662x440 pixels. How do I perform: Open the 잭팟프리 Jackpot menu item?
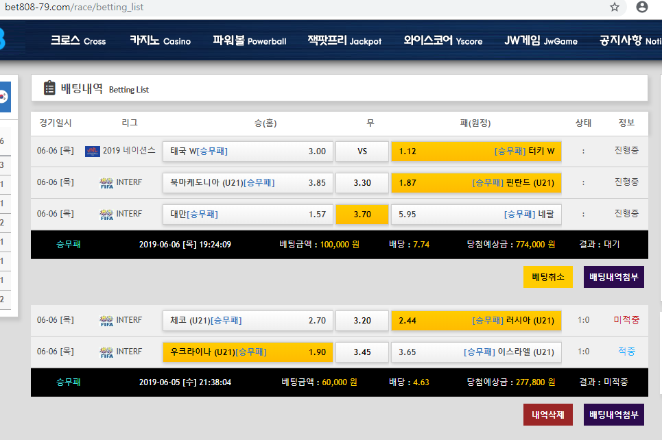[x=344, y=40]
